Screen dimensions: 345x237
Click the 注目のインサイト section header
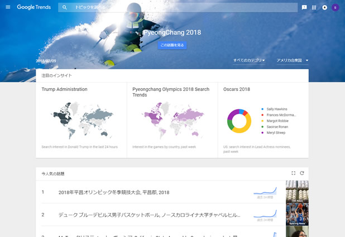[56, 76]
